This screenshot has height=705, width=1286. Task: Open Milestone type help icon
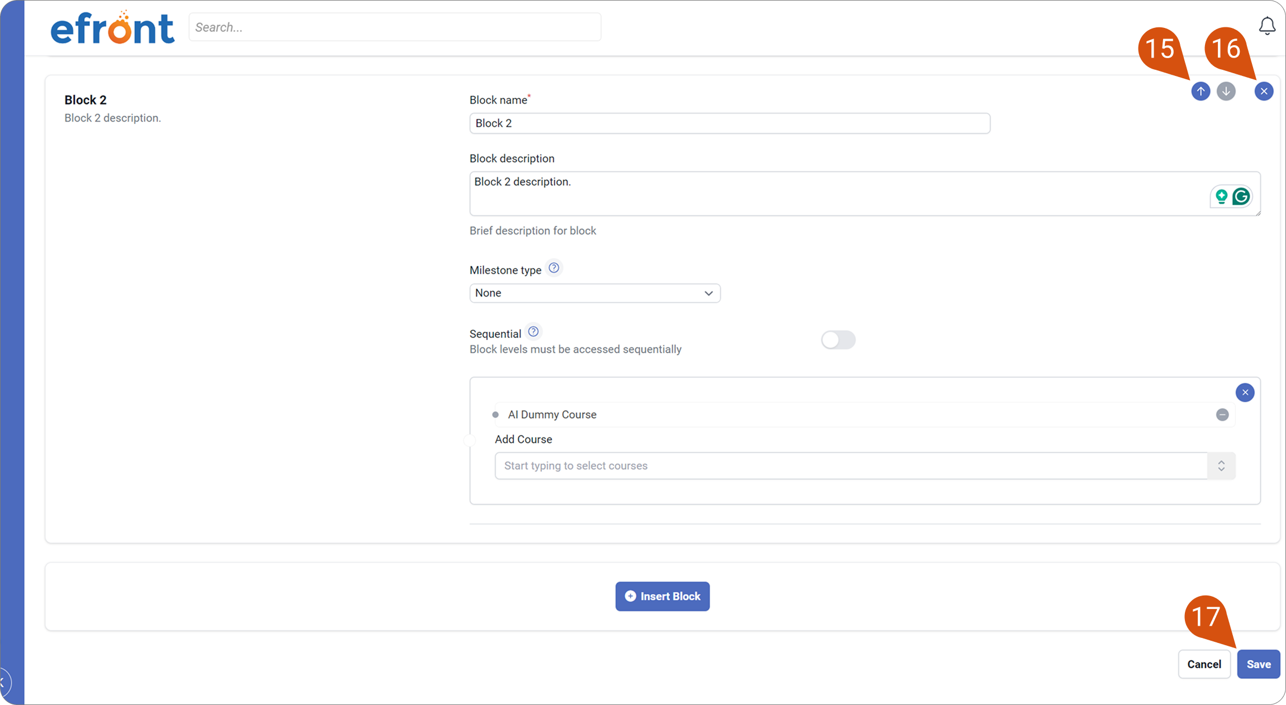click(554, 268)
